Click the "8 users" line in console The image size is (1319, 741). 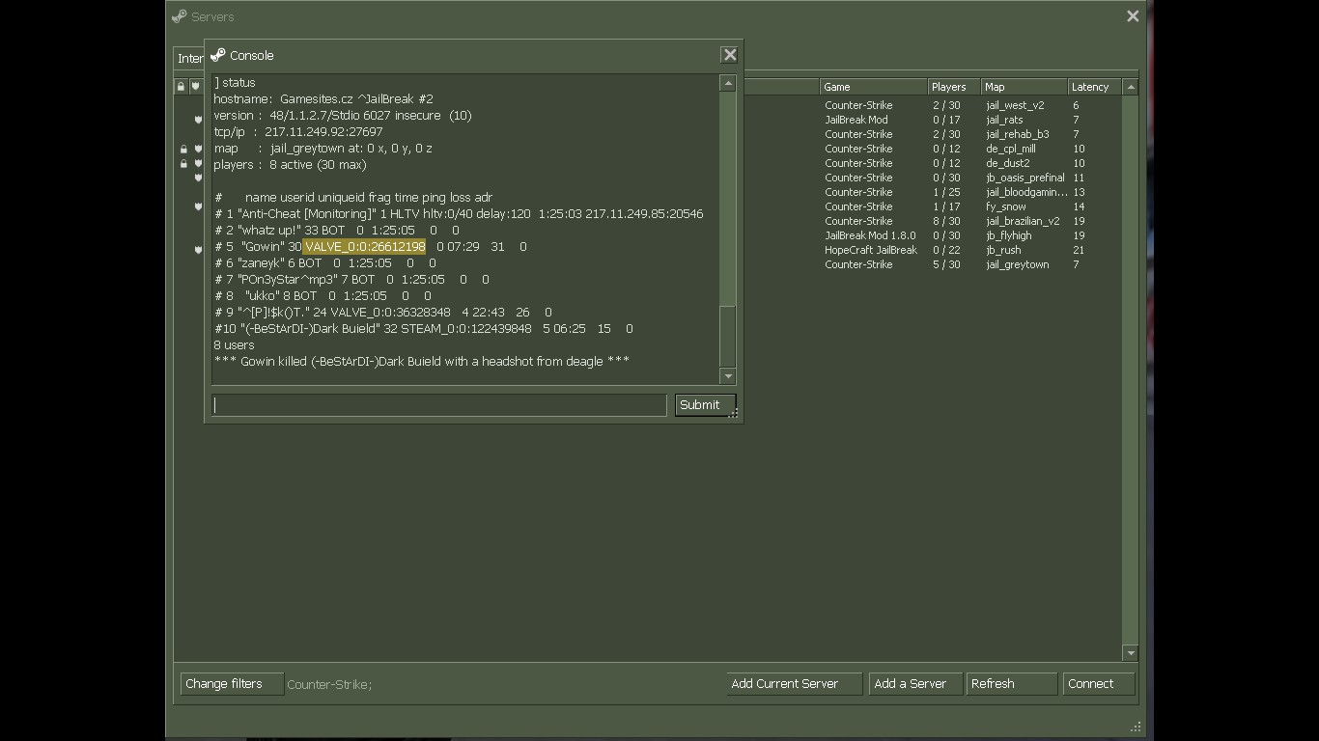[x=235, y=345]
